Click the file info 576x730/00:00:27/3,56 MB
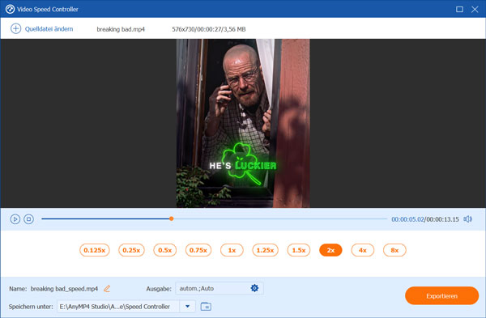 (x=209, y=29)
